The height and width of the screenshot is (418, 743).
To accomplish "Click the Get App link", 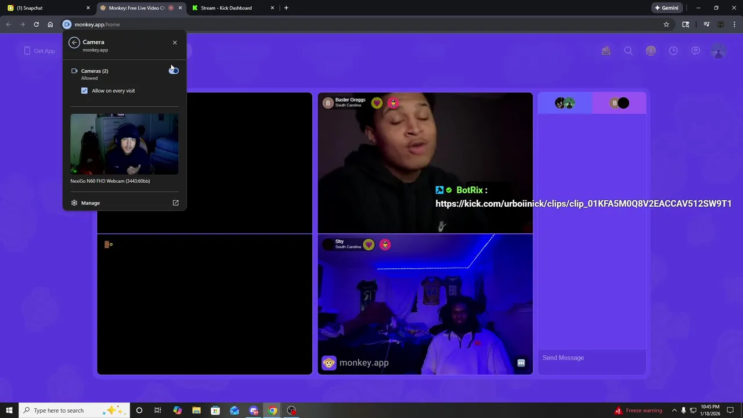I will [x=39, y=51].
